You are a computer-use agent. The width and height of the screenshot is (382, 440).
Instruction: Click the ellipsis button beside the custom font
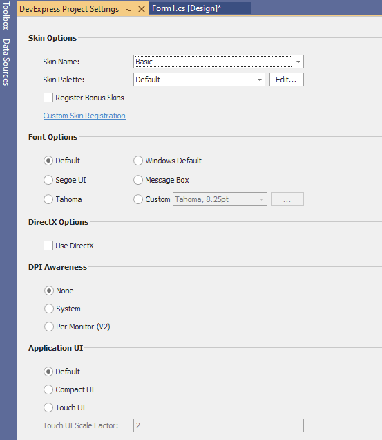(x=287, y=199)
